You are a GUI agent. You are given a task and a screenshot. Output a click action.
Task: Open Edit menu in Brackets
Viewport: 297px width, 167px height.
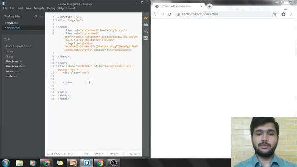pyautogui.click(x=13, y=8)
